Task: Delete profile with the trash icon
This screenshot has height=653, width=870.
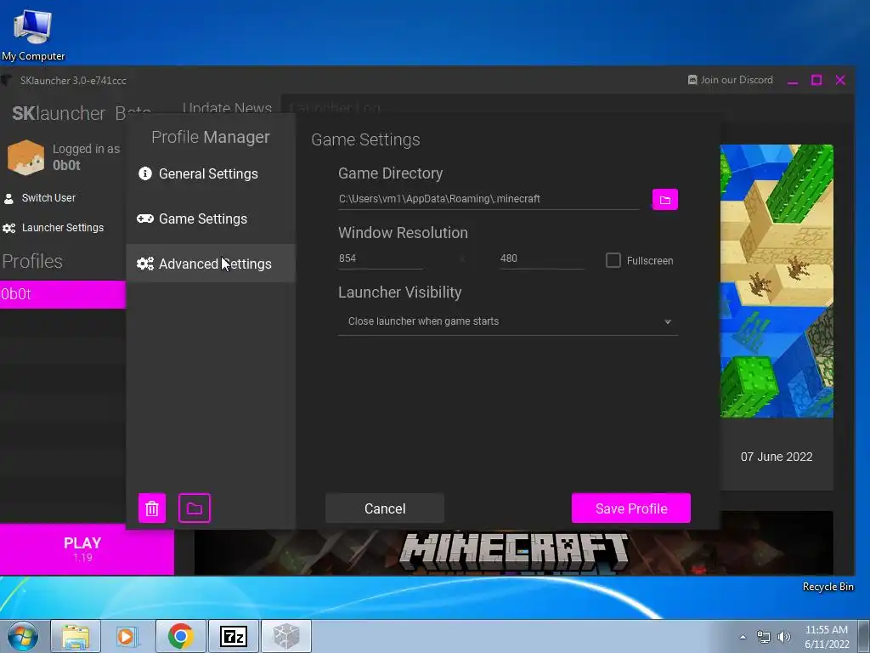Action: (x=152, y=508)
